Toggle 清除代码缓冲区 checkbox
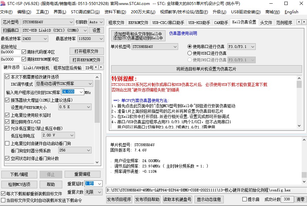 click(24, 52)
